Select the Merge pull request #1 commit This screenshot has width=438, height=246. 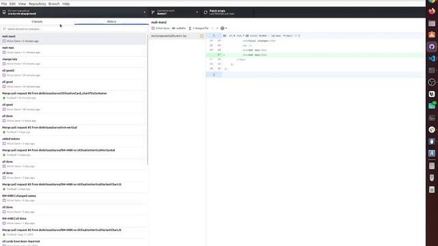click(x=73, y=232)
